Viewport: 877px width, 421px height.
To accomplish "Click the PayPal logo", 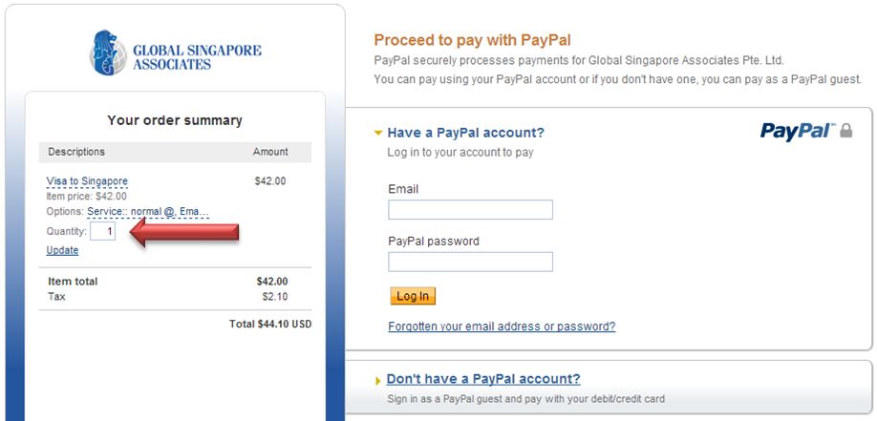I will (797, 131).
